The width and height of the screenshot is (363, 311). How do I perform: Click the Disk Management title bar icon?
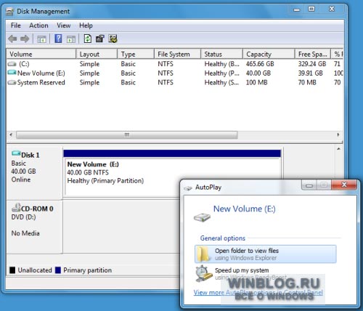10,12
